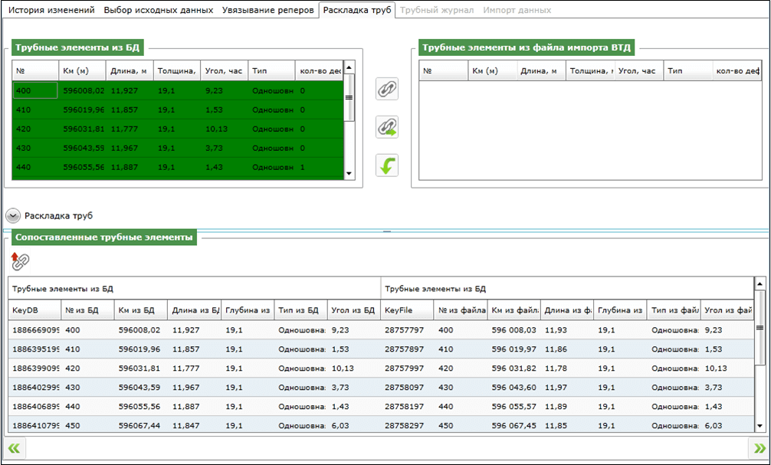Click the № из файла column header
771x465 pixels.
coord(461,310)
